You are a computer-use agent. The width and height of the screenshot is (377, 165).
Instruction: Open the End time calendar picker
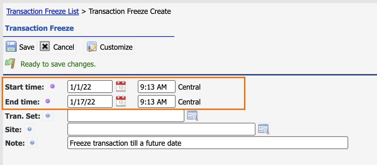(x=121, y=101)
